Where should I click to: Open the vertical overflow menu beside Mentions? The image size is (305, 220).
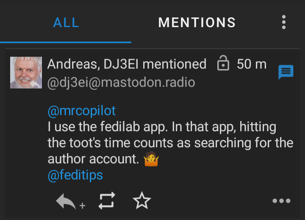tap(284, 22)
